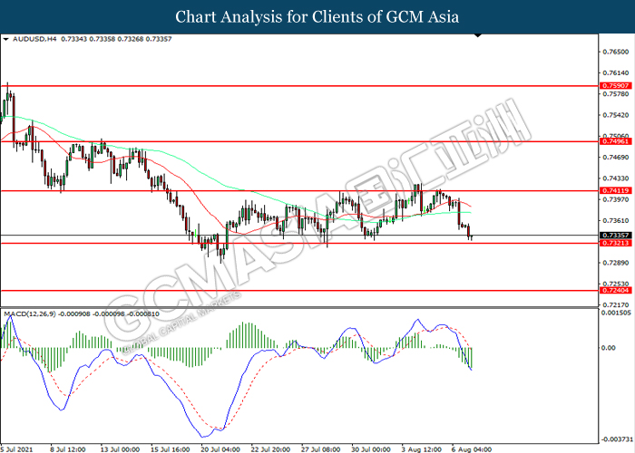The height and width of the screenshot is (453, 635).
Task: Click the Chart Analysis for Clients header title
Action: click(317, 17)
